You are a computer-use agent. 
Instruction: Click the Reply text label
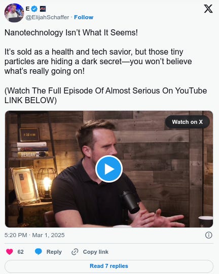click(x=54, y=252)
